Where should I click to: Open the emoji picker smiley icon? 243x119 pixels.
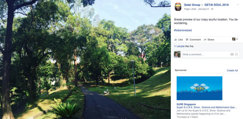[236, 54]
